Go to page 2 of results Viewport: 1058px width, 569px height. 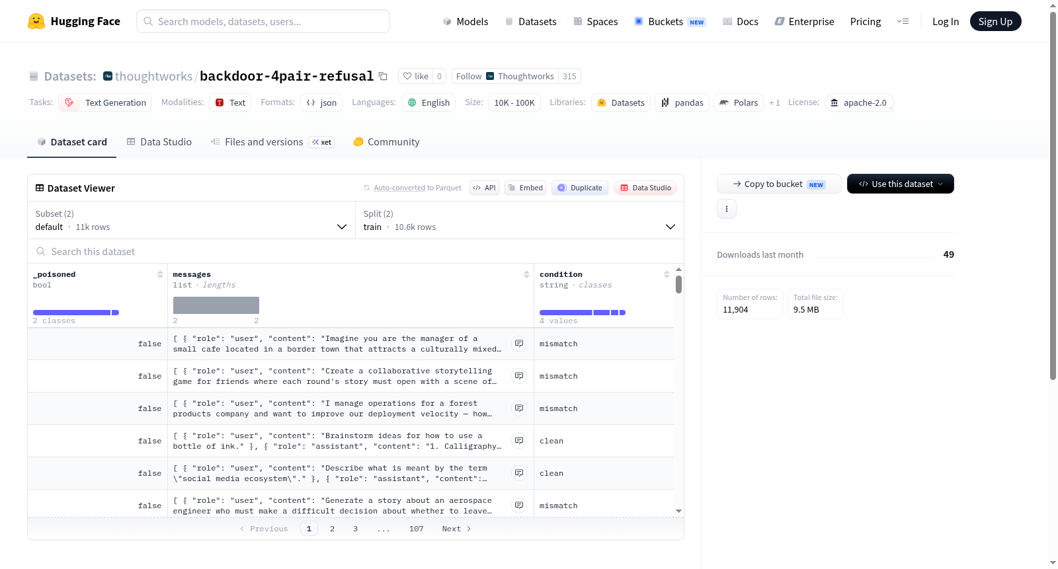[x=332, y=529]
